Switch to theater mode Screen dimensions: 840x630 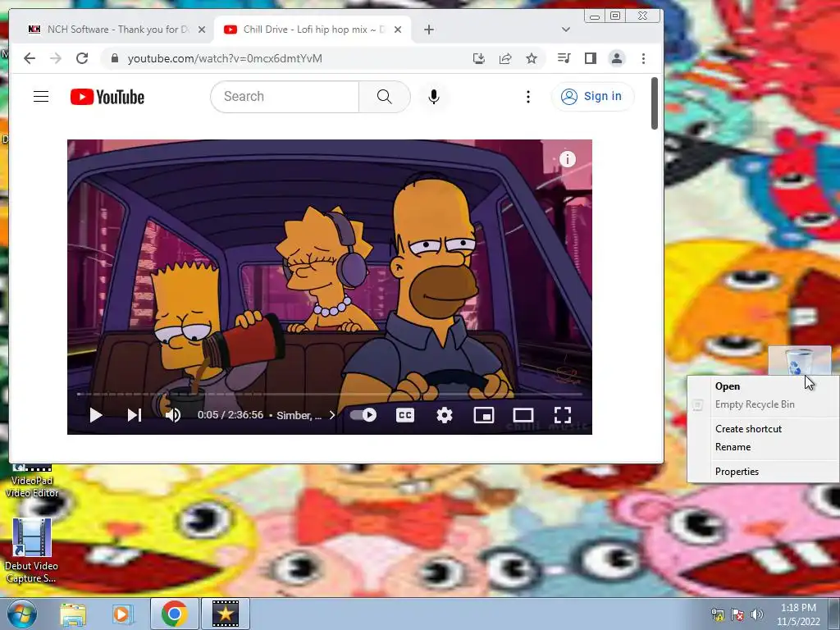(523, 415)
